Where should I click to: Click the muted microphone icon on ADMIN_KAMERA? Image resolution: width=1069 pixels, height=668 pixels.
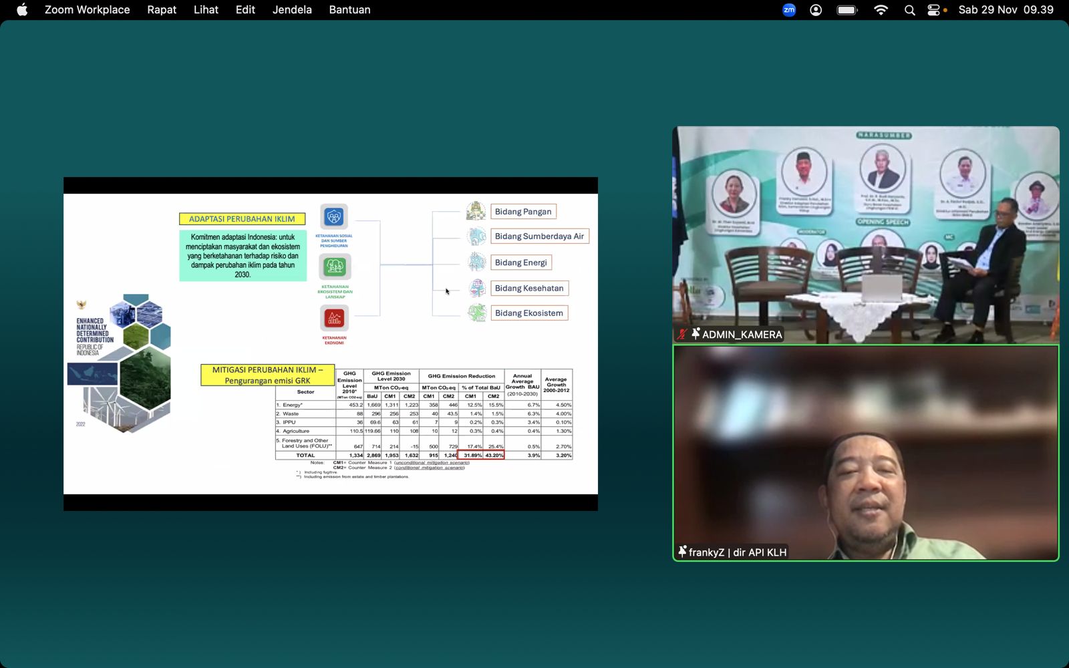682,334
